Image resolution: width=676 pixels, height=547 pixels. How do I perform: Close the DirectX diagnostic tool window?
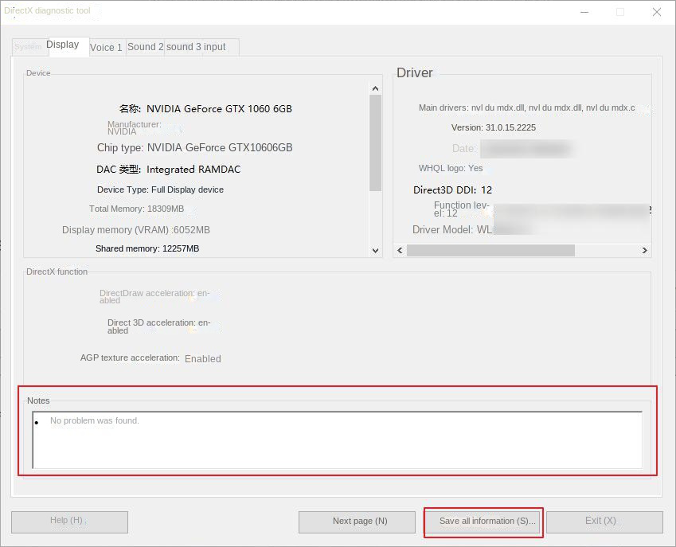[656, 12]
